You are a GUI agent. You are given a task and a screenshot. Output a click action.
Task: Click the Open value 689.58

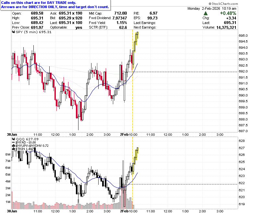37,13
